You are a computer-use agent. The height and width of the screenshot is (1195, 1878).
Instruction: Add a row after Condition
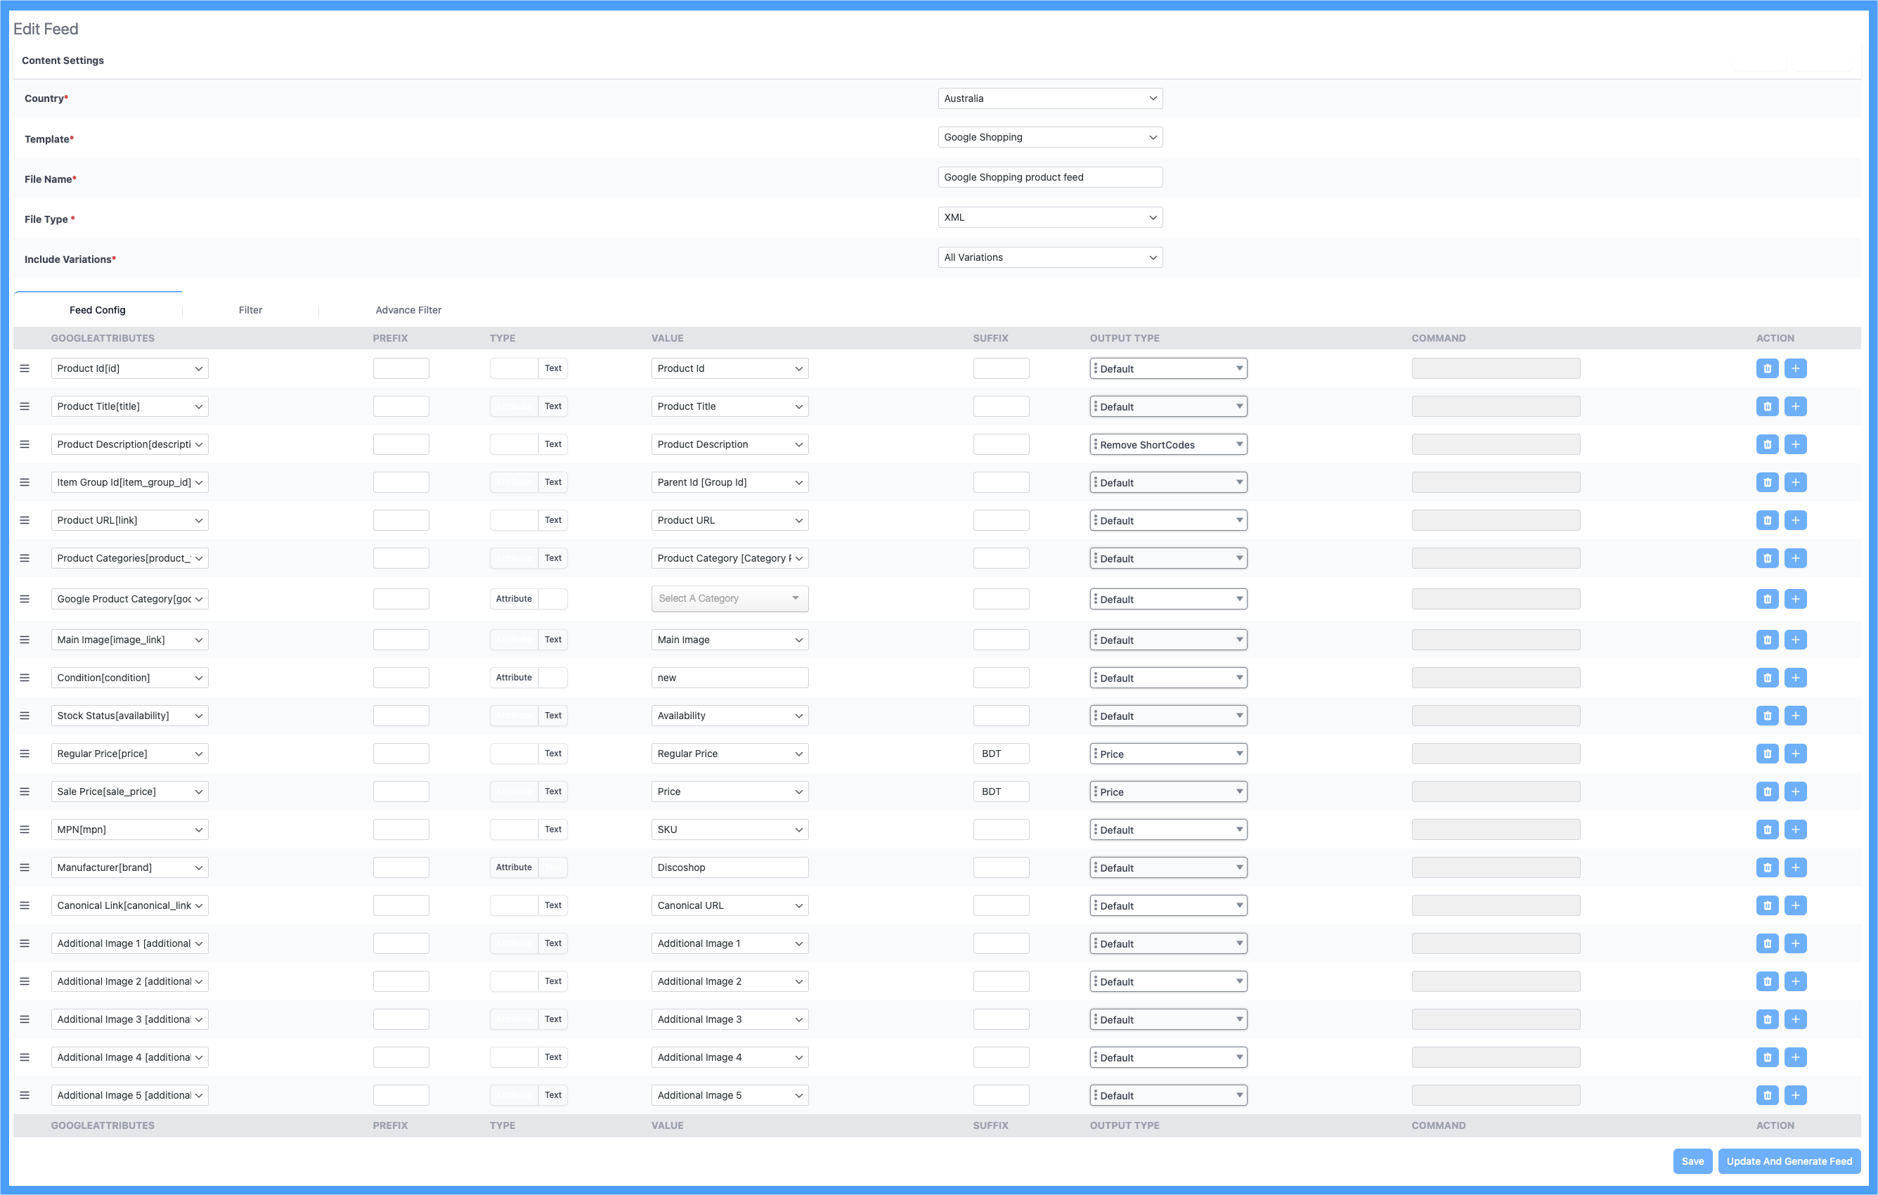coord(1795,678)
